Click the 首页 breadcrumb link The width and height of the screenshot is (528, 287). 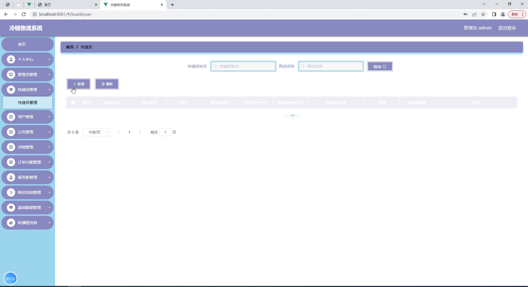click(x=70, y=47)
